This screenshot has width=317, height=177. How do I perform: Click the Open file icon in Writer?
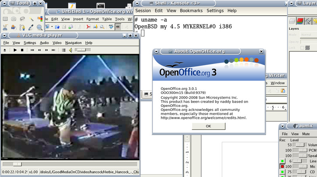point(57,27)
